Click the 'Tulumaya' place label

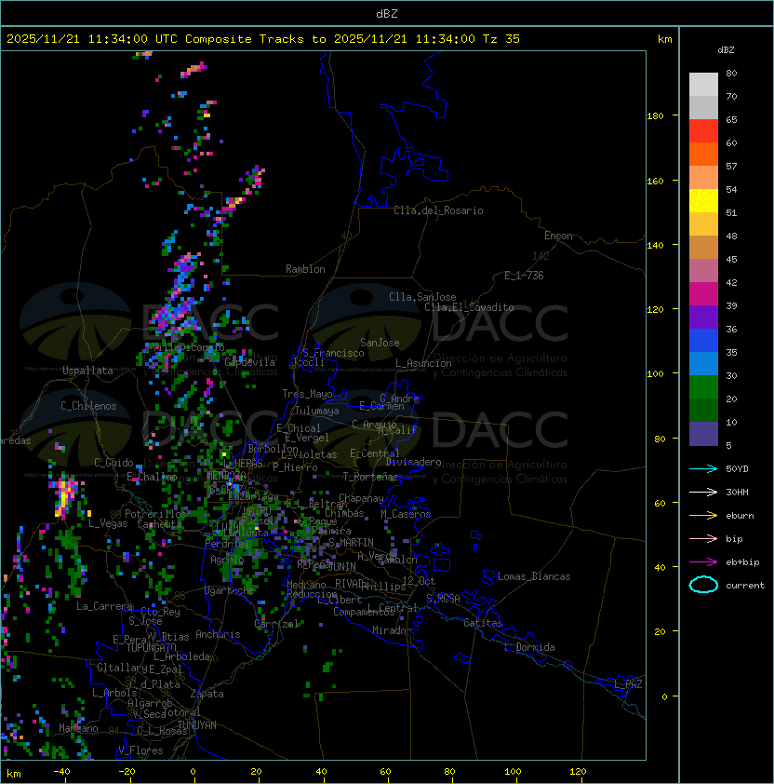click(x=317, y=411)
